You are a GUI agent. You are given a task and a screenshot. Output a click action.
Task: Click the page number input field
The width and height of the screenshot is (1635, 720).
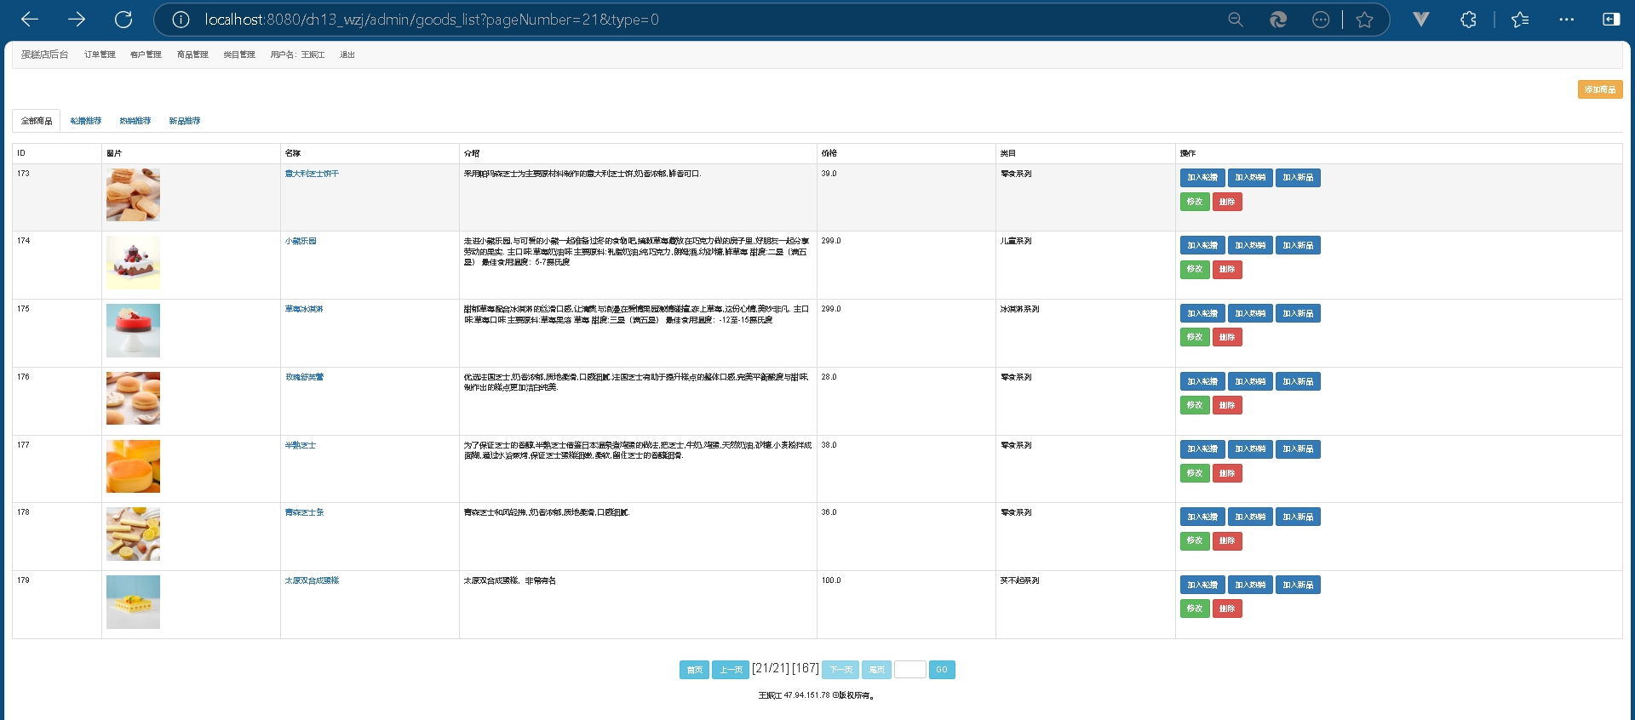(x=909, y=670)
